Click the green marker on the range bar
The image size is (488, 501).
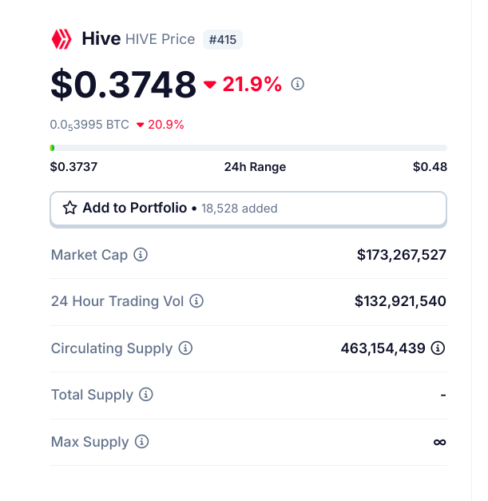click(x=52, y=148)
